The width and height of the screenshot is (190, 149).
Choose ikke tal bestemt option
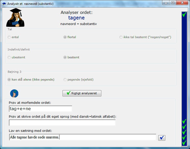(x=121, y=37)
